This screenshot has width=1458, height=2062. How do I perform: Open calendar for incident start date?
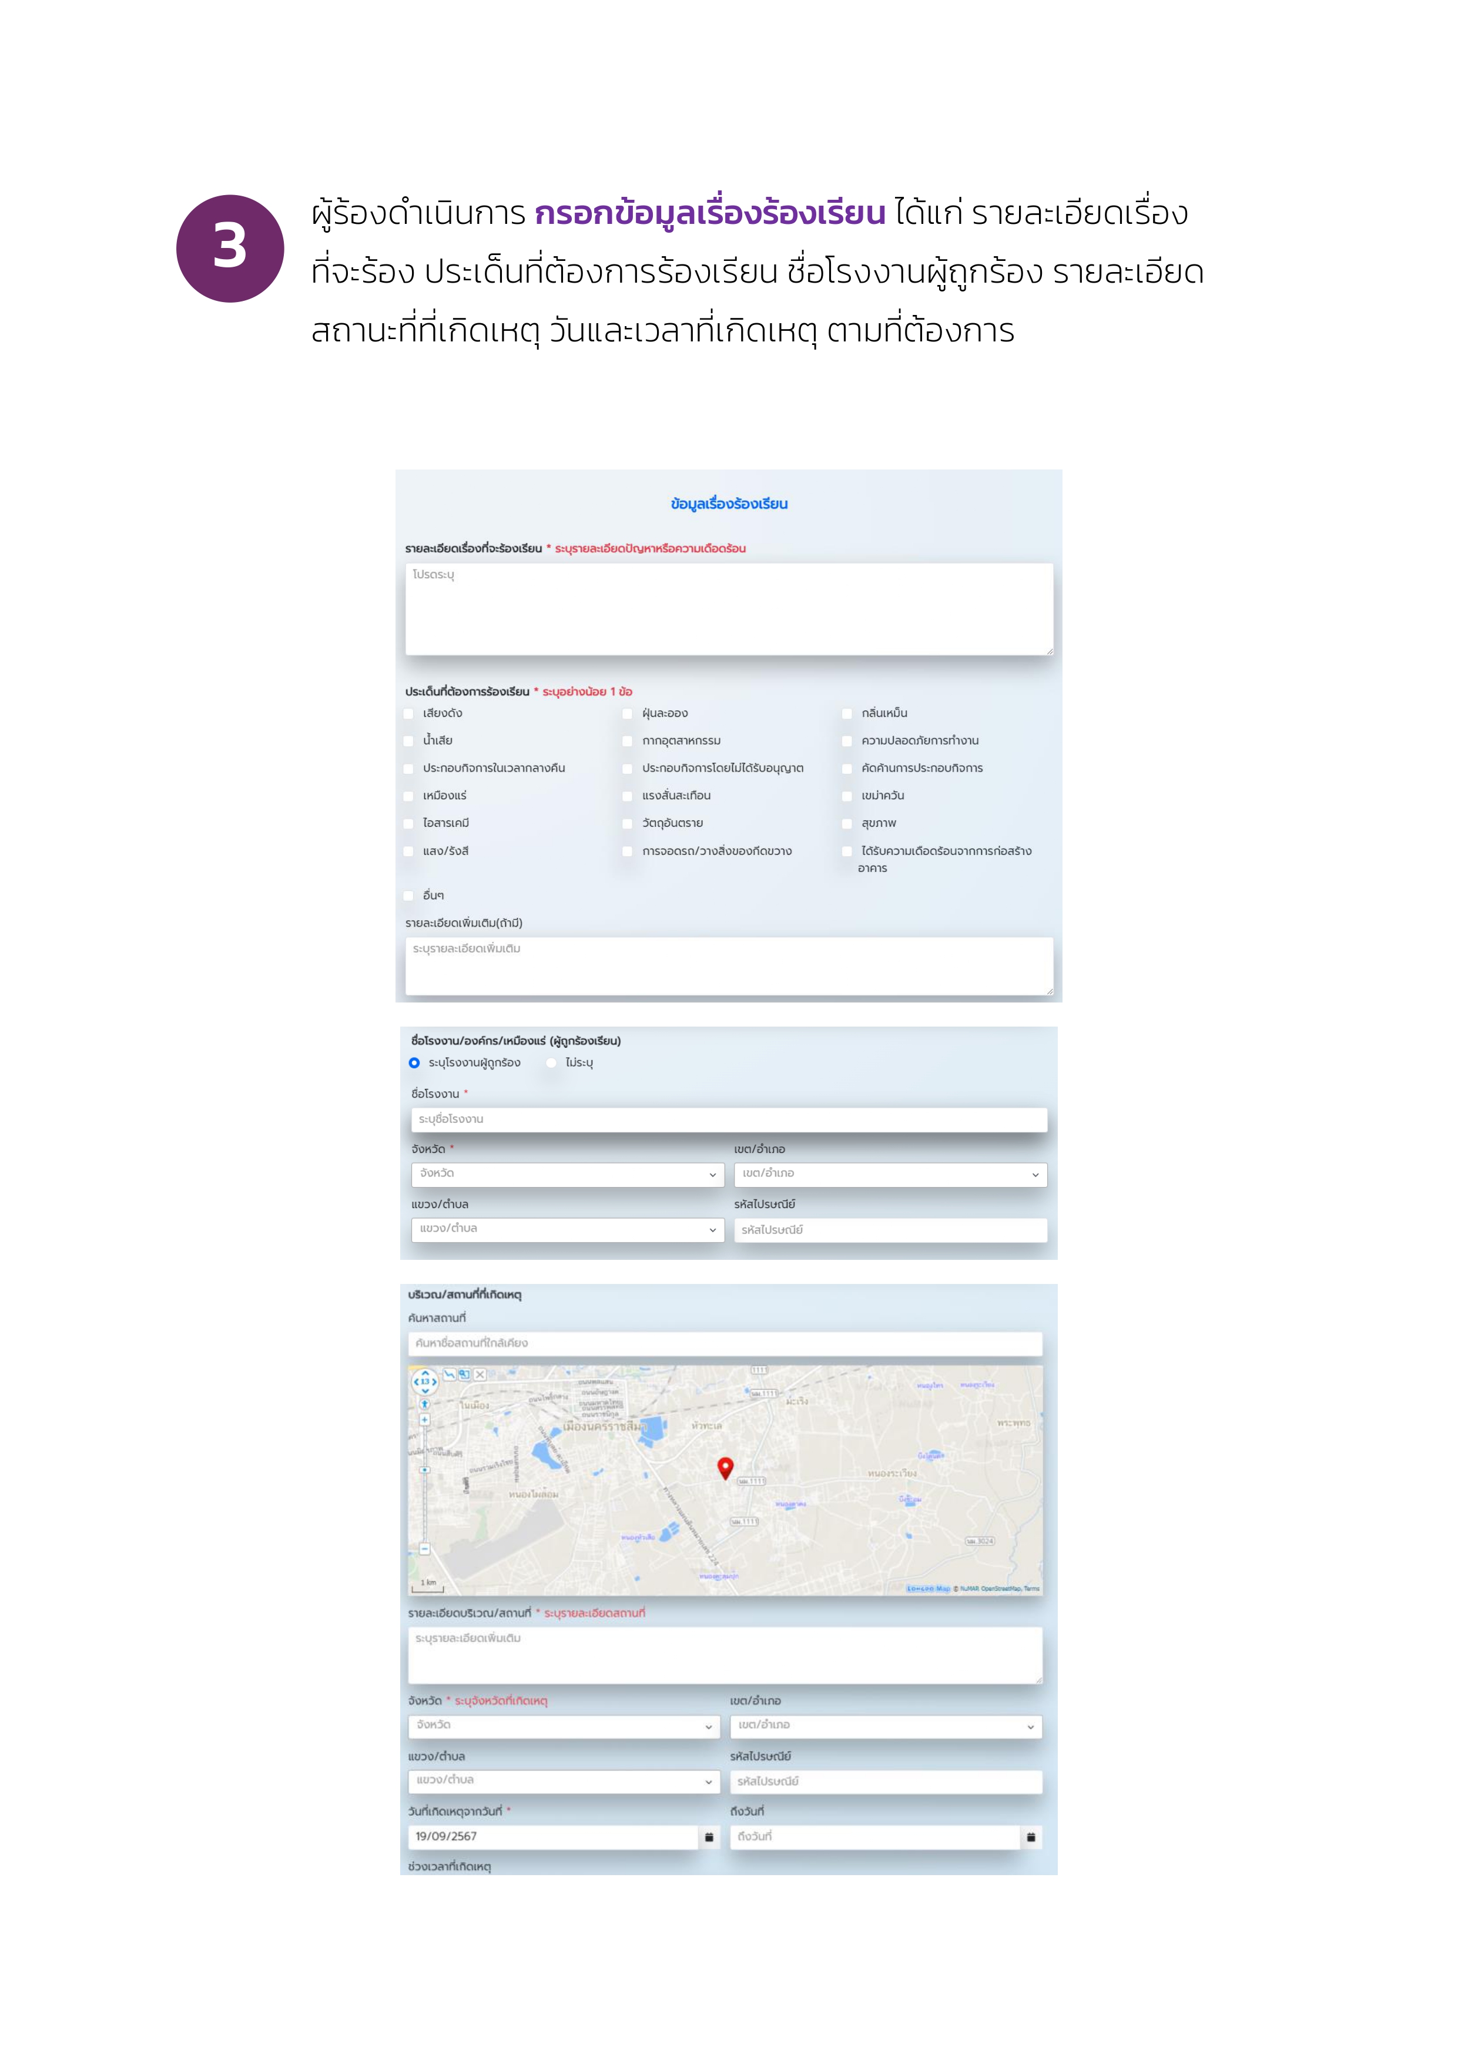tap(709, 1836)
